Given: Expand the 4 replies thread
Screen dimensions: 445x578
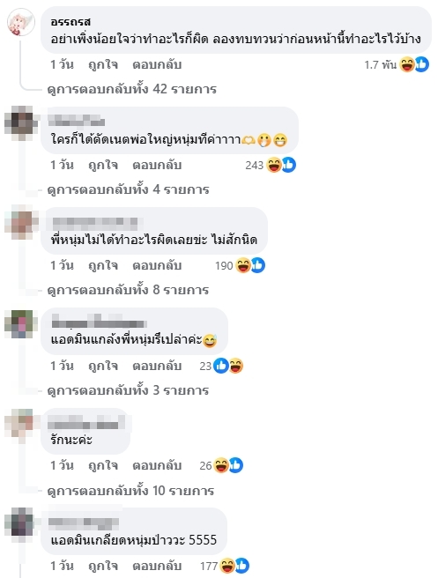Looking at the screenshot, I should pyautogui.click(x=128, y=189).
